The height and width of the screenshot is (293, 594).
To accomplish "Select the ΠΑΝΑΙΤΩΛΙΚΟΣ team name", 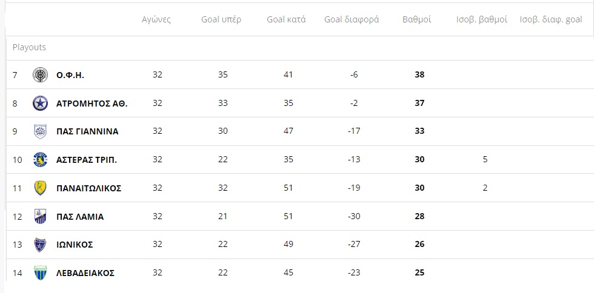I will pyautogui.click(x=88, y=188).
